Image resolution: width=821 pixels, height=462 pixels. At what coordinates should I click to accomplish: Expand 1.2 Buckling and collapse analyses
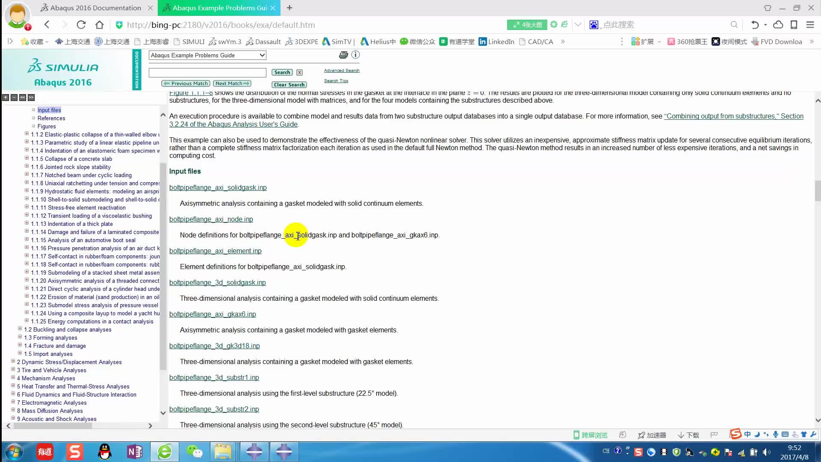point(20,329)
